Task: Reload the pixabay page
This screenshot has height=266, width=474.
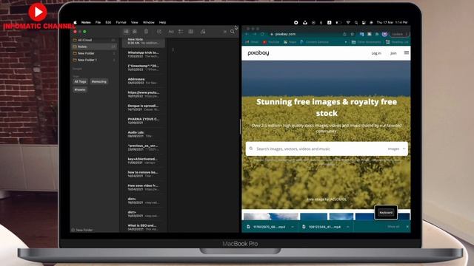Action: 262,34
